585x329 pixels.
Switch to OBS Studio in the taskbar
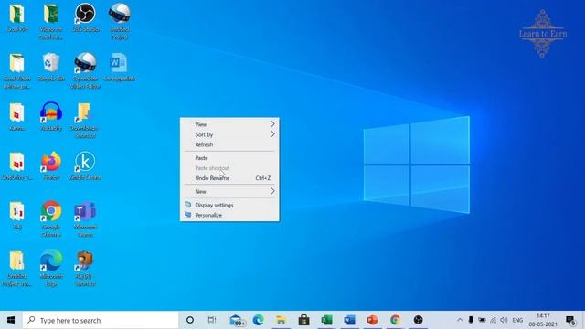coord(419,320)
